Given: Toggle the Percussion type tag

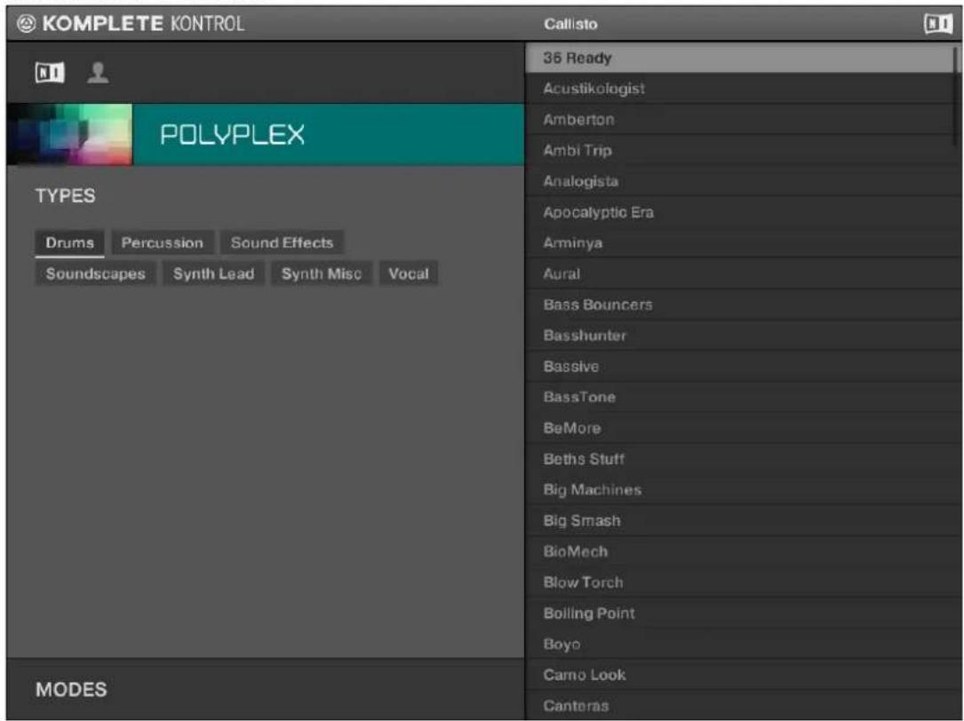Looking at the screenshot, I should pos(163,242).
